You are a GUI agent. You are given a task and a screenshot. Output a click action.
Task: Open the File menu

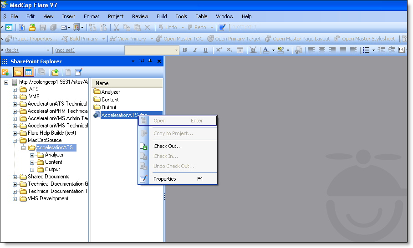click(14, 16)
